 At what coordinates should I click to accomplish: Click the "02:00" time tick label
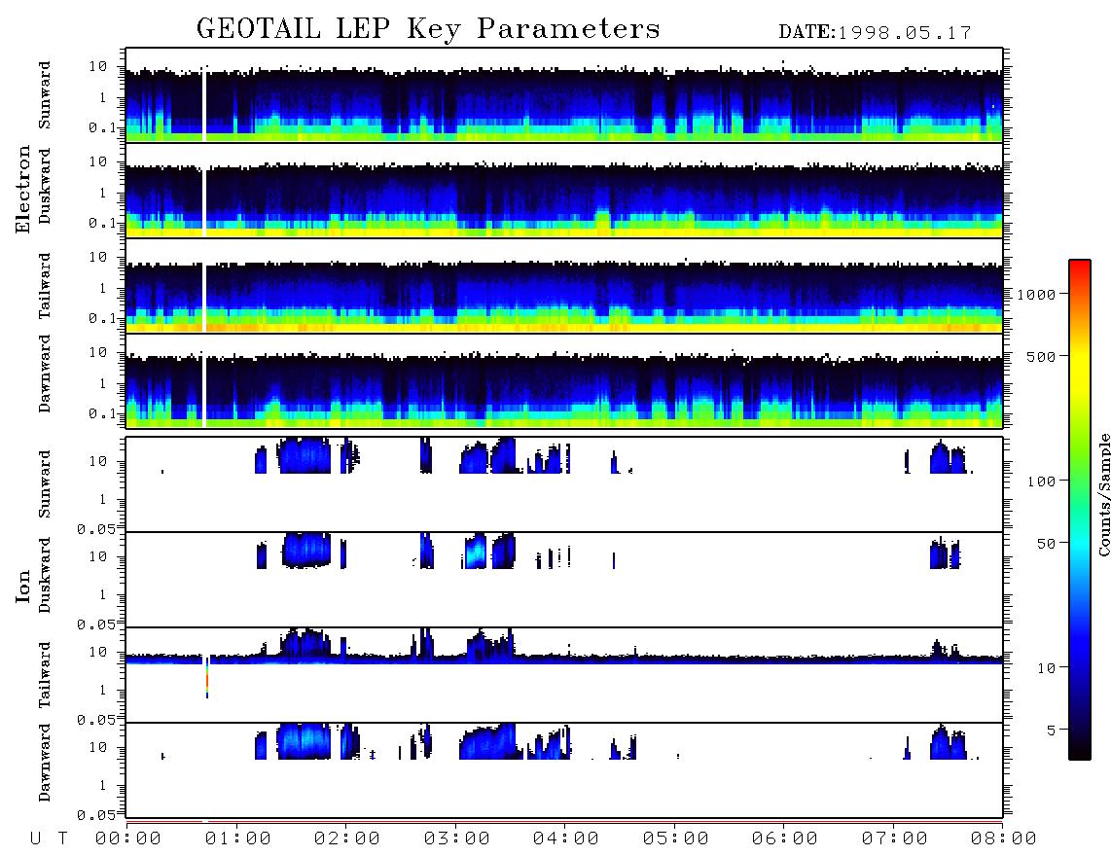coord(346,839)
